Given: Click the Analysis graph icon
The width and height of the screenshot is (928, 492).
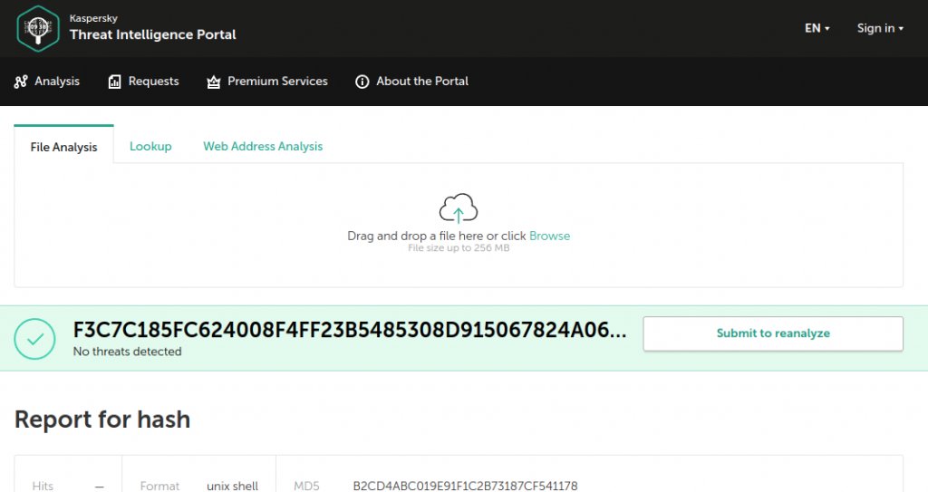Looking at the screenshot, I should (x=21, y=82).
